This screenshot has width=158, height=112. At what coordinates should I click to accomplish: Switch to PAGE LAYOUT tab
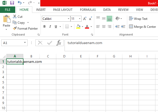pos(63,10)
